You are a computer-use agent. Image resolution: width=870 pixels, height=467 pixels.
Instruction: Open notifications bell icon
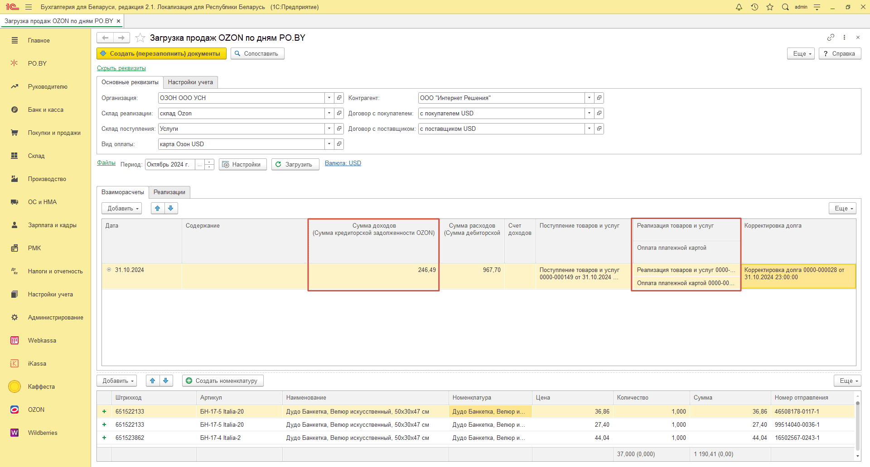(739, 7)
